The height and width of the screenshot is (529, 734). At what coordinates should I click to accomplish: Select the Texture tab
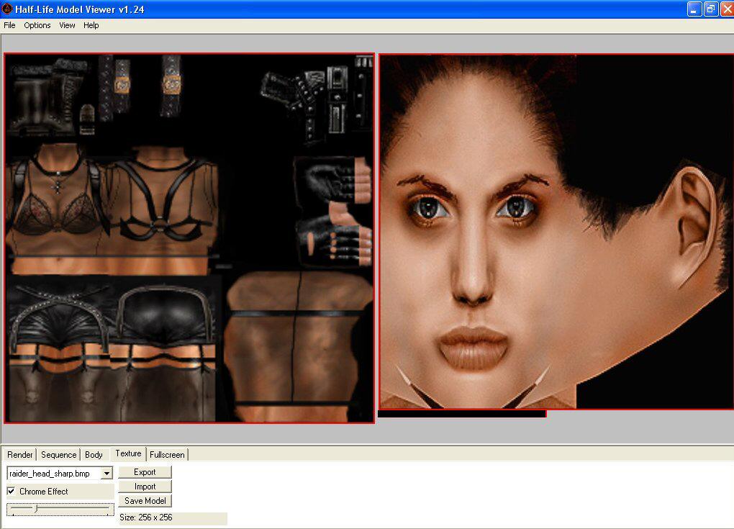(x=128, y=453)
